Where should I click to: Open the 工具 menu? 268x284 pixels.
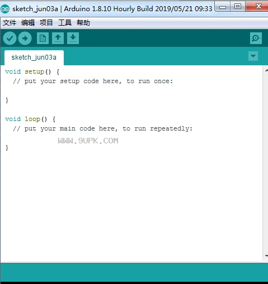65,23
